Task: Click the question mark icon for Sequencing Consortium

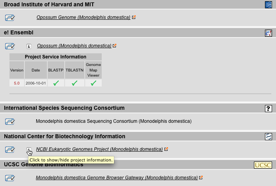Action: coord(269,109)
